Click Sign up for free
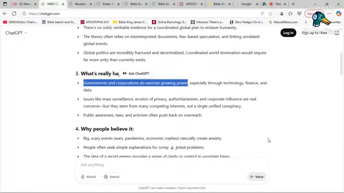344x193 pixels. click(314, 33)
